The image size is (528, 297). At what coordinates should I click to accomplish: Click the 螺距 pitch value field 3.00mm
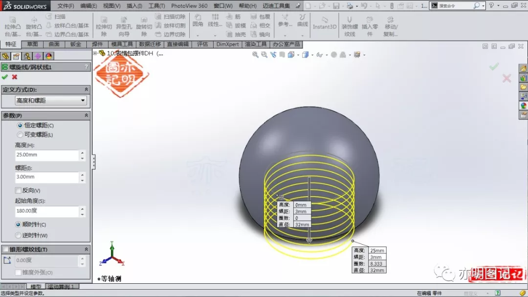point(47,177)
